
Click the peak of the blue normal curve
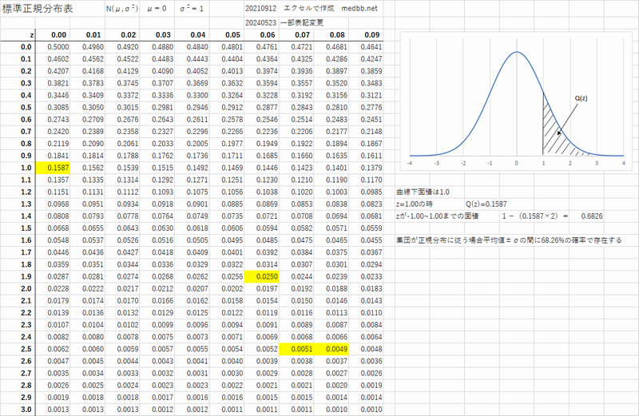[516, 53]
